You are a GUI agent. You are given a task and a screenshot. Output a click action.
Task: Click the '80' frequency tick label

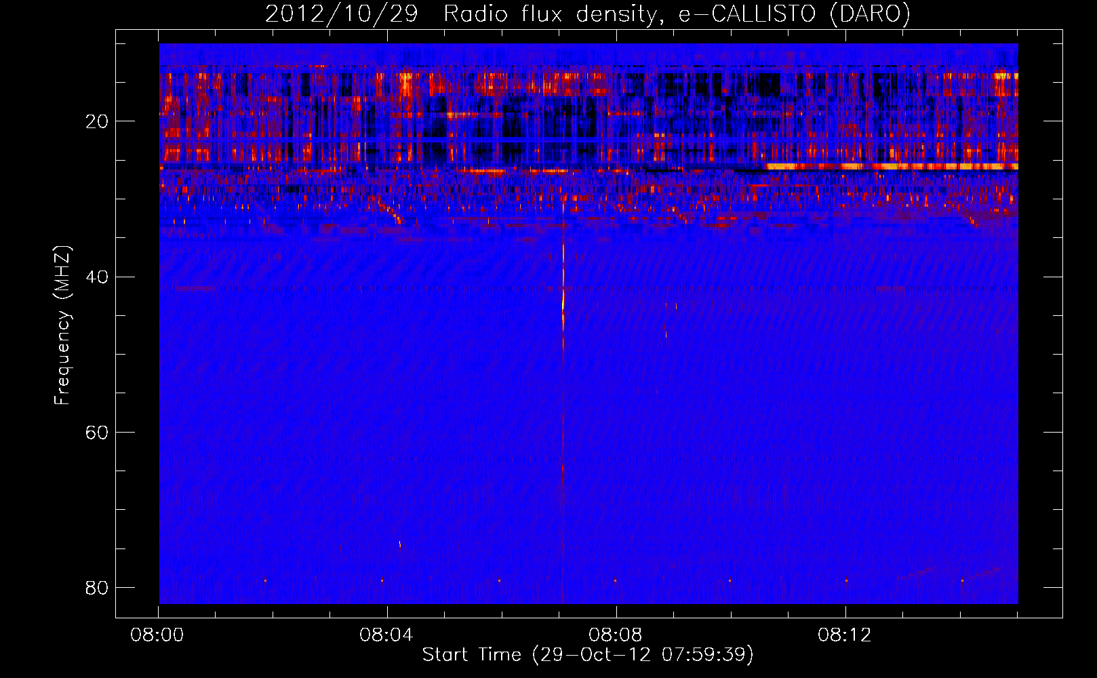point(97,587)
